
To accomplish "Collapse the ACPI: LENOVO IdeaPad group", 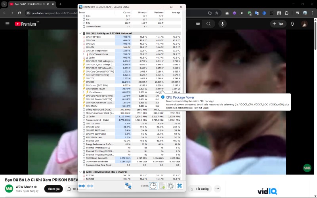I will point(80,172).
